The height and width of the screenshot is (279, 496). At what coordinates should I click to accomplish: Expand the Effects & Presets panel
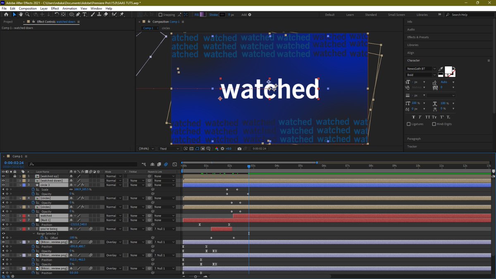pyautogui.click(x=418, y=37)
